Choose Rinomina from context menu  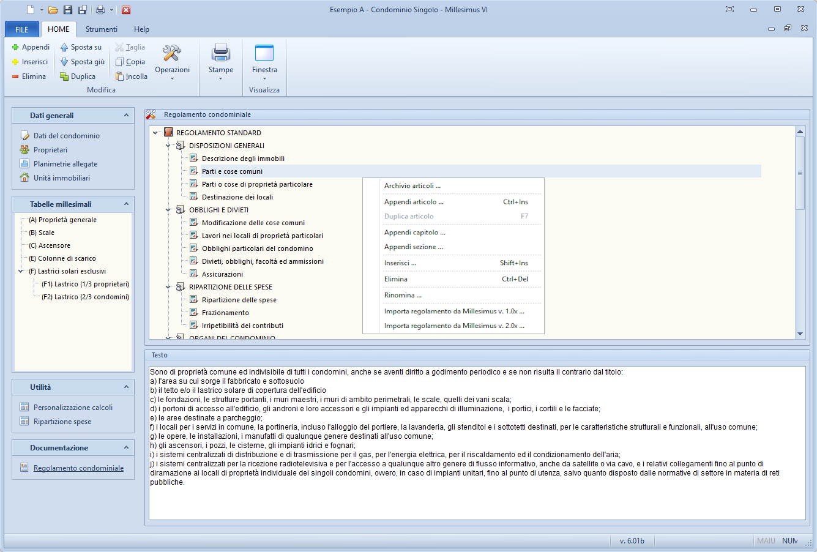point(453,295)
